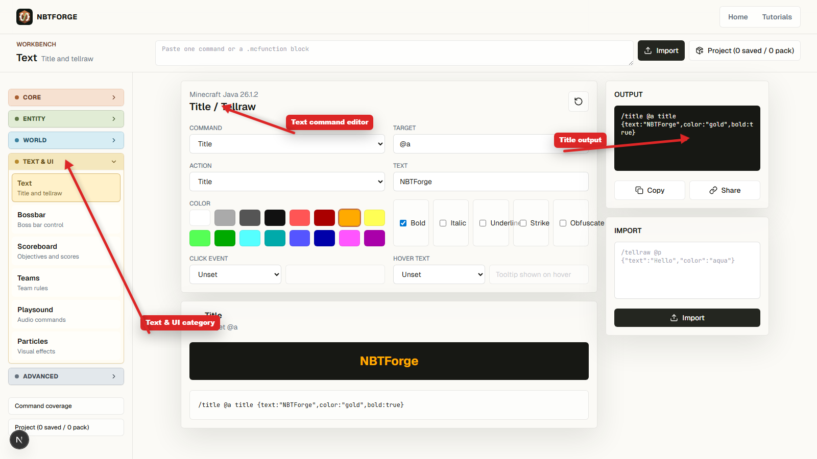
Task: Click the round N badge at bottom left
Action: point(19,440)
